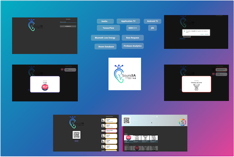Open the 'A l'aide' popup card
This screenshot has height=157, width=234.
pos(45,84)
